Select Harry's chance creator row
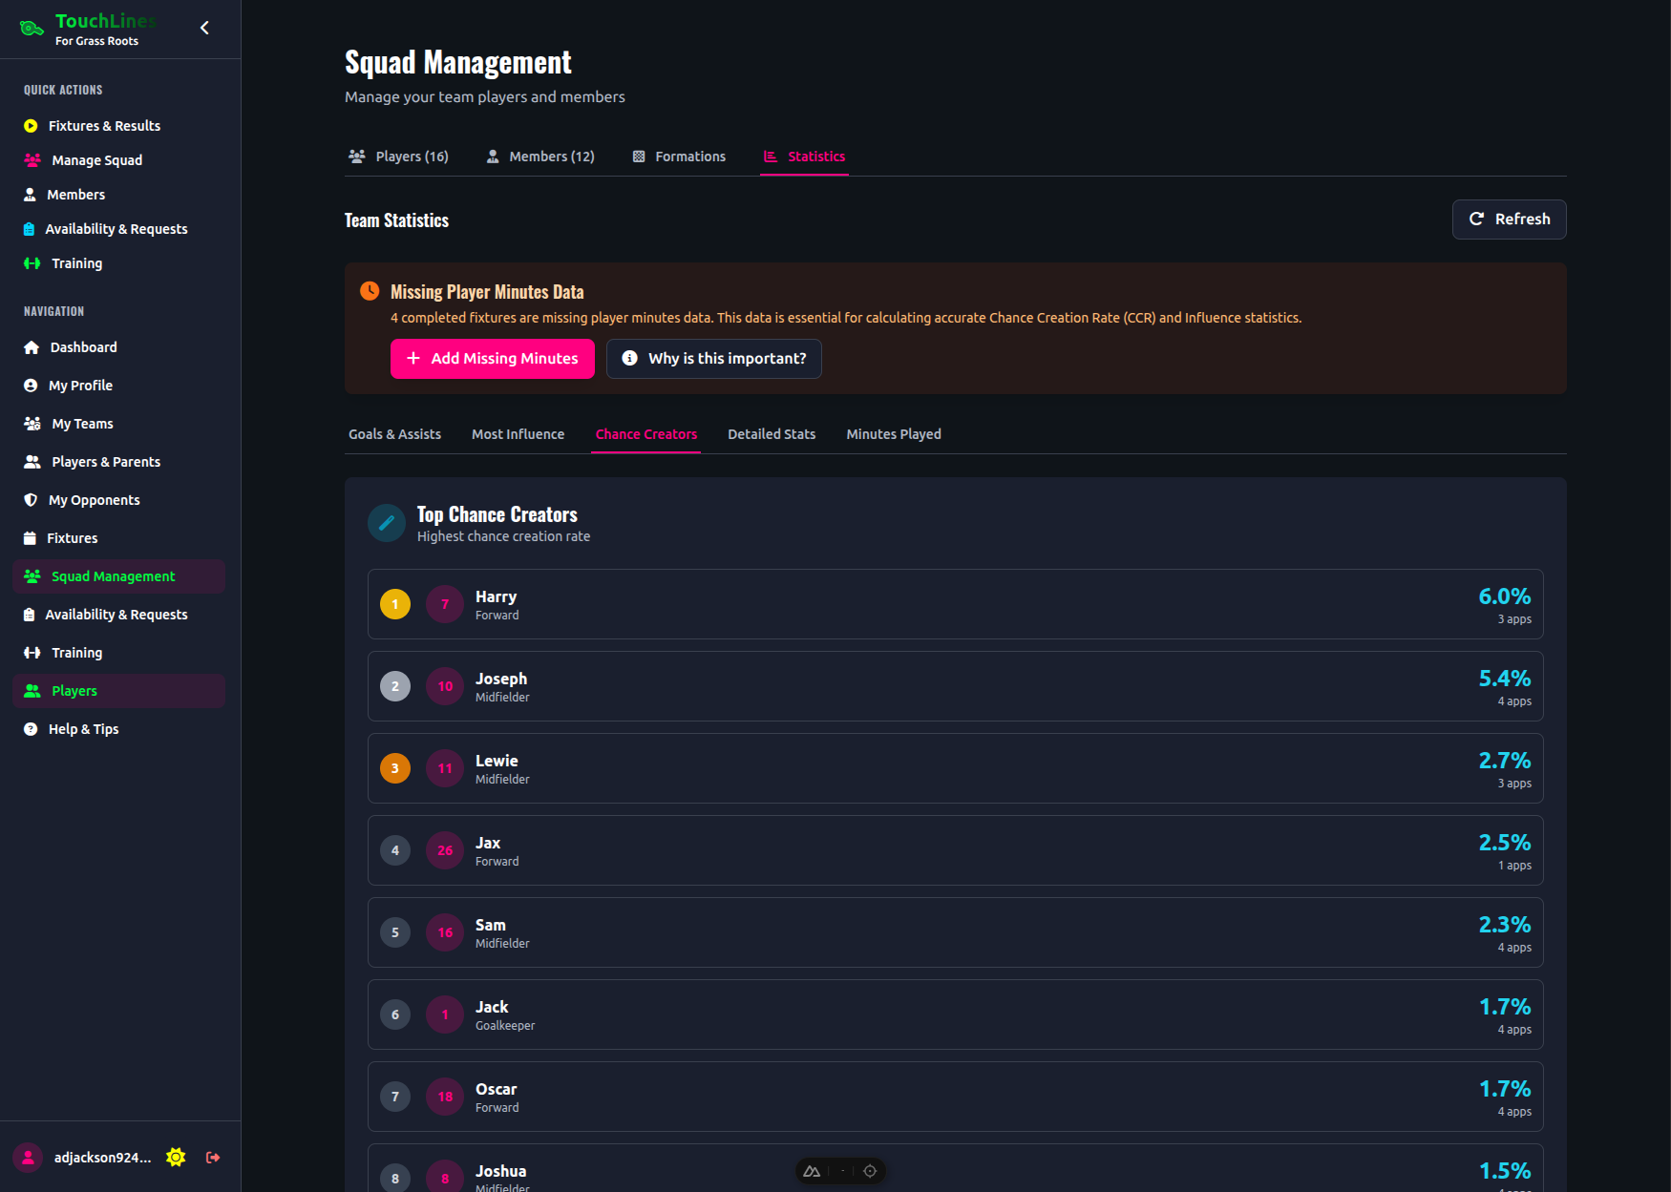 (955, 604)
